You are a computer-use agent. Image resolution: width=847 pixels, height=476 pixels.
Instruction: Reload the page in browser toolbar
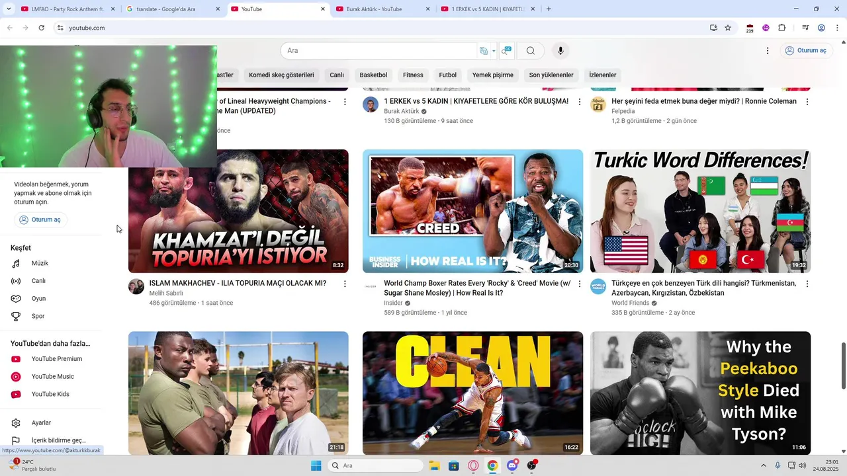41,28
